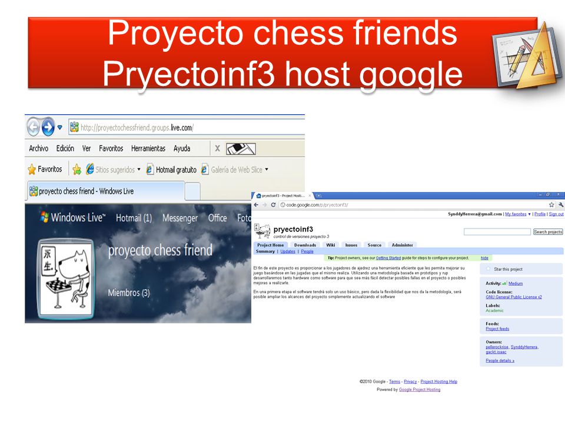565x424 pixels.
Task: Click the pryectoinf3 project logo image
Action: [x=262, y=231]
